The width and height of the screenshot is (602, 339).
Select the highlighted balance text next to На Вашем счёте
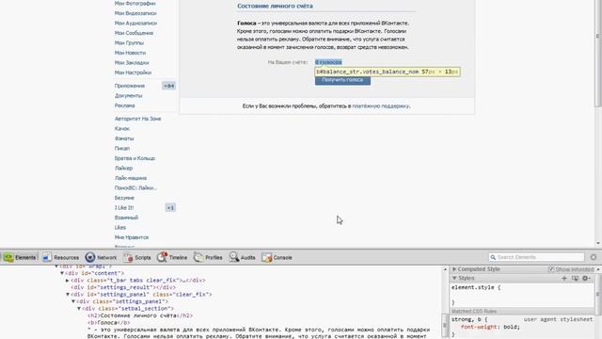[x=328, y=62]
